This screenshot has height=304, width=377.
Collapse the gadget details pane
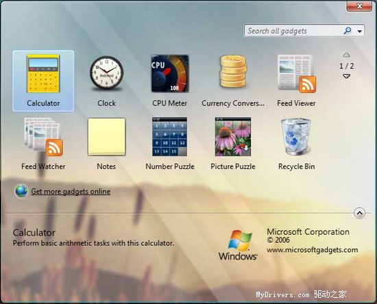click(x=359, y=213)
